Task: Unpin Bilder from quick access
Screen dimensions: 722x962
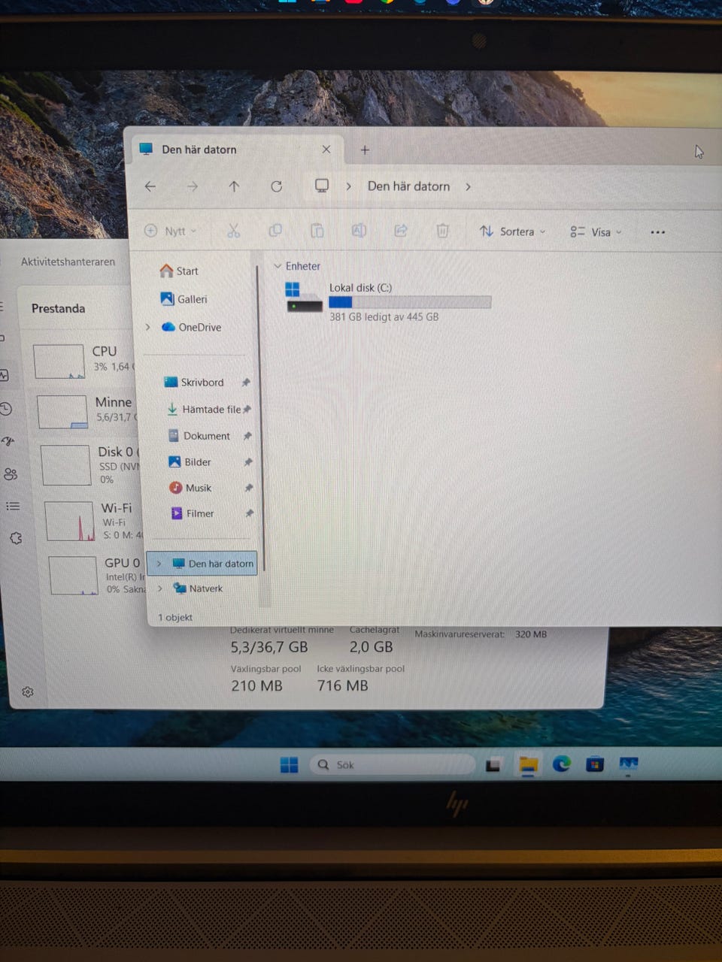Action: click(248, 462)
